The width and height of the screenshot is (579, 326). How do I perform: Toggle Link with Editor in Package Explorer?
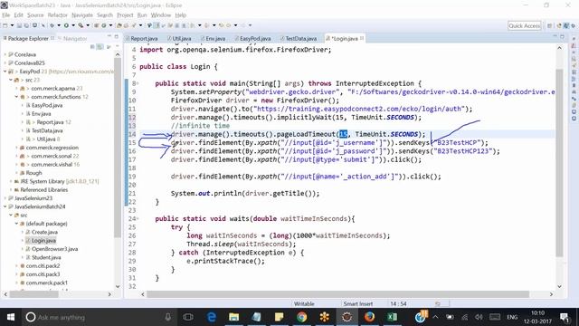(x=100, y=46)
